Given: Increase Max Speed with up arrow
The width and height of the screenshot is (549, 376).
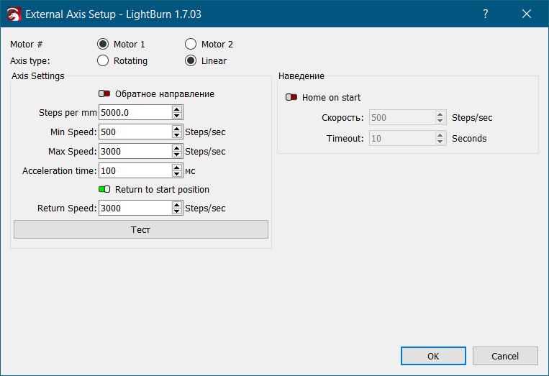Looking at the screenshot, I should point(177,148).
